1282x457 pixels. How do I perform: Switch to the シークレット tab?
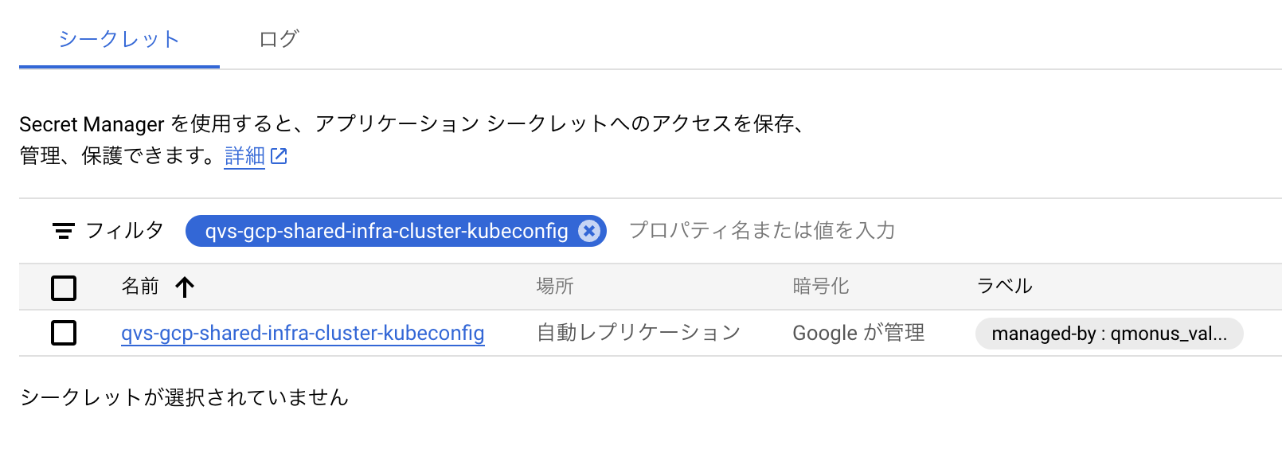119,39
